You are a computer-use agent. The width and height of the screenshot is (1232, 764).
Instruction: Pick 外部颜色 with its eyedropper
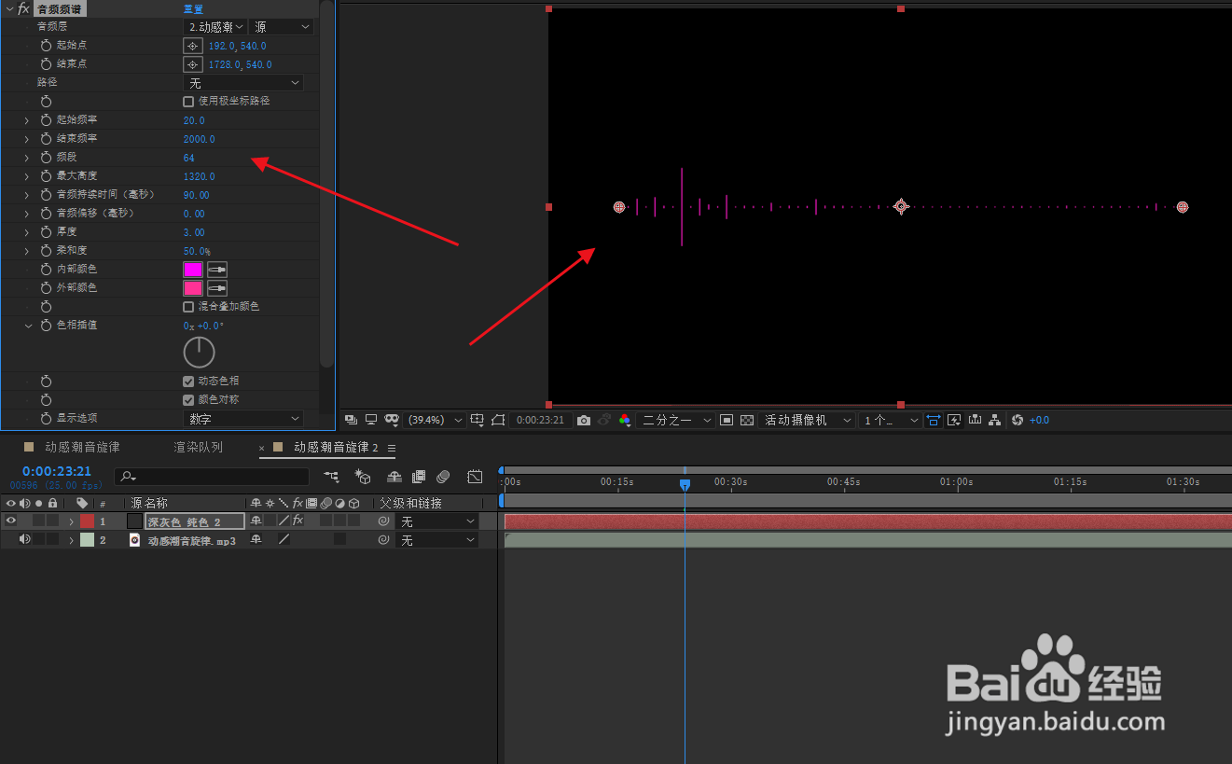tap(217, 288)
